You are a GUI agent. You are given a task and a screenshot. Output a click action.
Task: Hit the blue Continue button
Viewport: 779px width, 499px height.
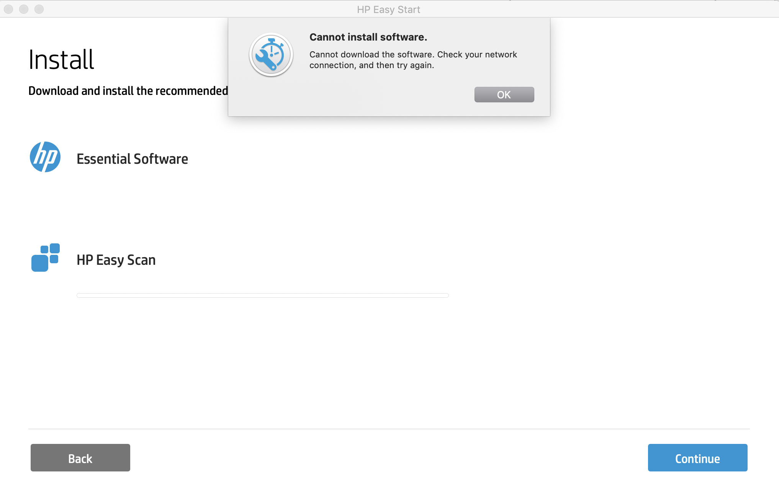pos(697,458)
